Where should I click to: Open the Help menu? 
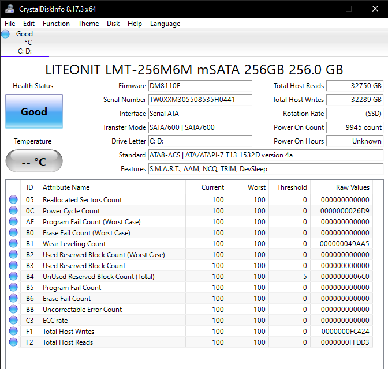tap(135, 24)
